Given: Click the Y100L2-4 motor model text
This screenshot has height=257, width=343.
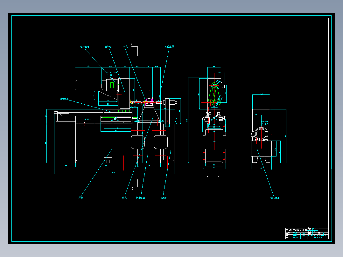Looking at the screenshot, I should (112, 73).
